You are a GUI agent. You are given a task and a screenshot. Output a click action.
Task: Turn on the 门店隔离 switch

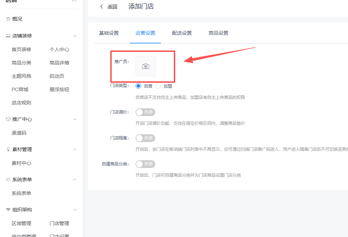pyautogui.click(x=145, y=138)
